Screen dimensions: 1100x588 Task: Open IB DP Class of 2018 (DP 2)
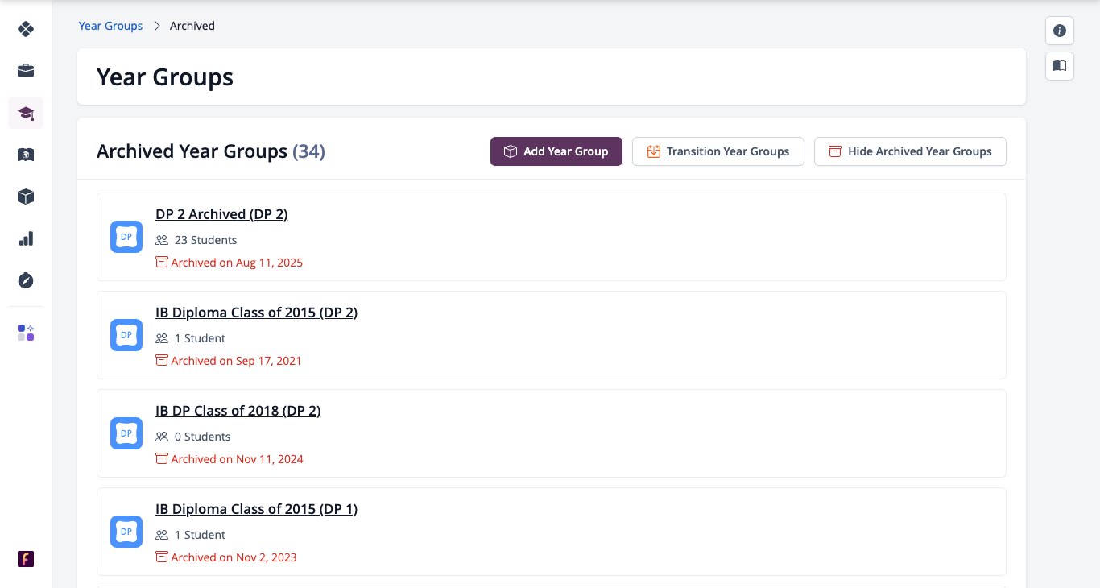(x=238, y=411)
